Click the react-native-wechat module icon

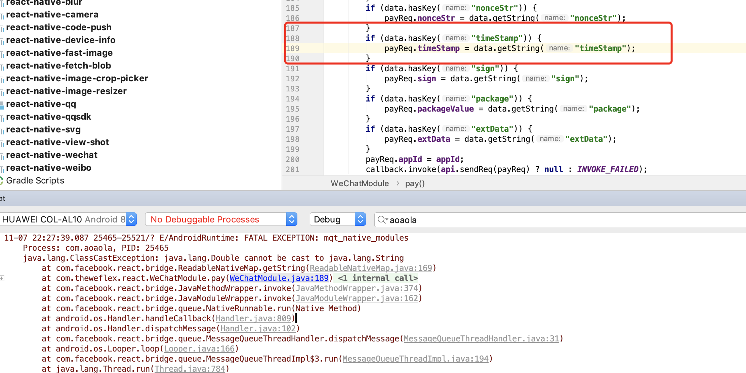coord(3,155)
